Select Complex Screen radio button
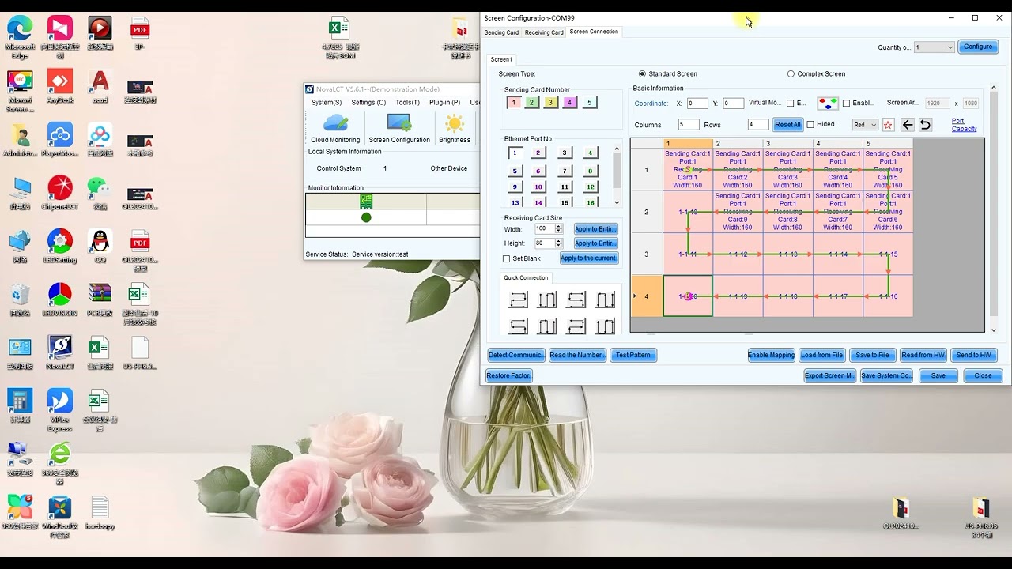Image resolution: width=1012 pixels, height=569 pixels. pyautogui.click(x=791, y=74)
